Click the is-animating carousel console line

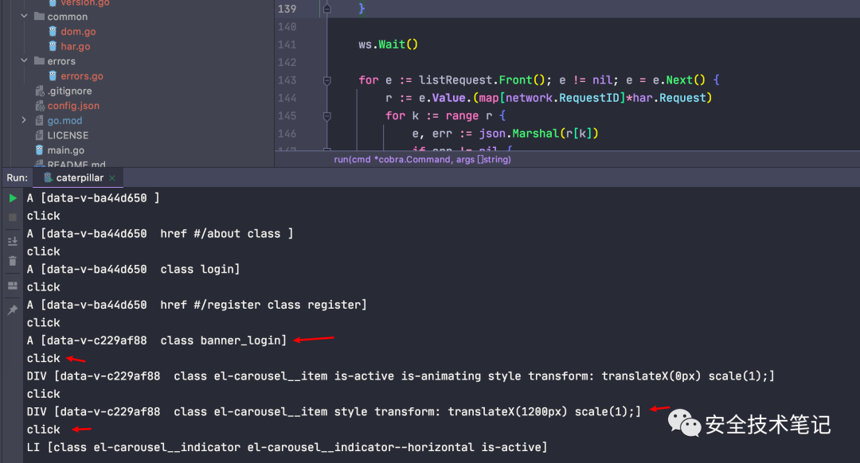click(x=401, y=375)
